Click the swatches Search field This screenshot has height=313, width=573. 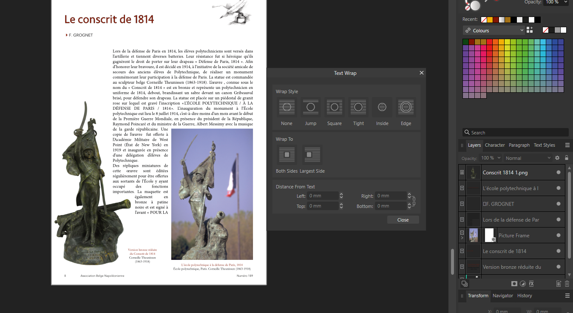[x=516, y=132]
